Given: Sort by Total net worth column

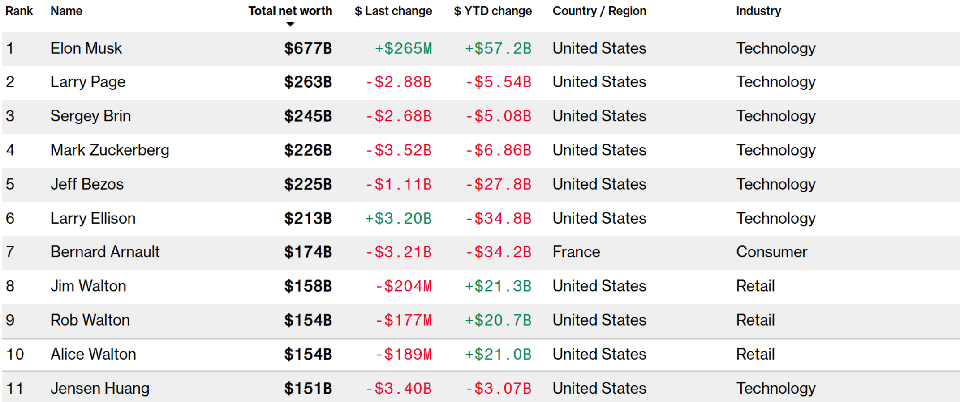Looking at the screenshot, I should [x=290, y=11].
